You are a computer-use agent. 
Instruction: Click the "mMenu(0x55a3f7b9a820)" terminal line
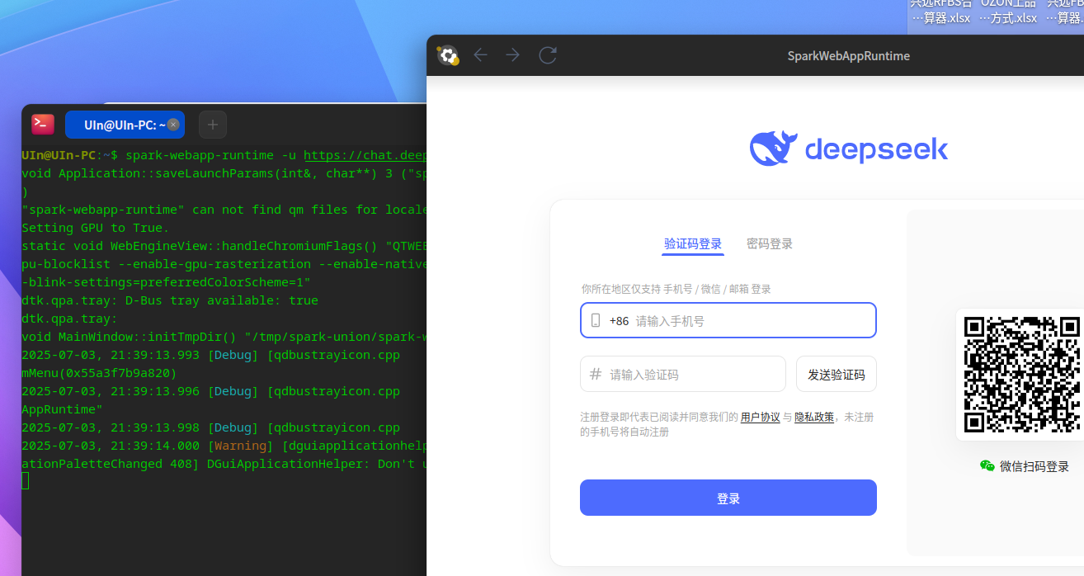pos(99,373)
